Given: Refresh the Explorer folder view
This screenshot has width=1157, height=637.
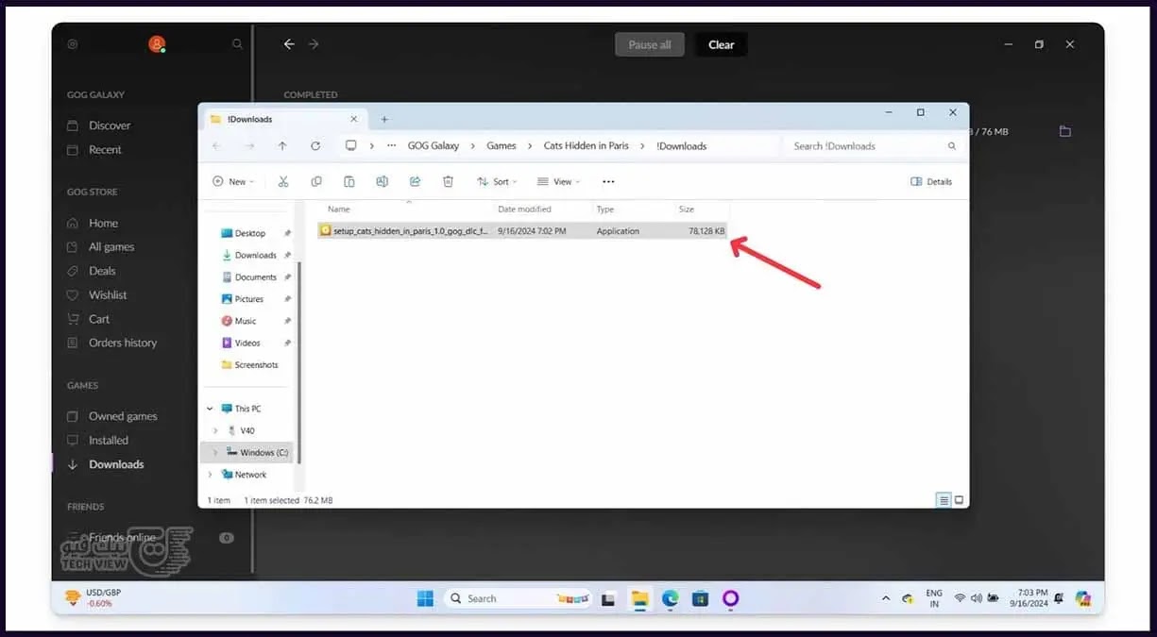Looking at the screenshot, I should pyautogui.click(x=315, y=146).
